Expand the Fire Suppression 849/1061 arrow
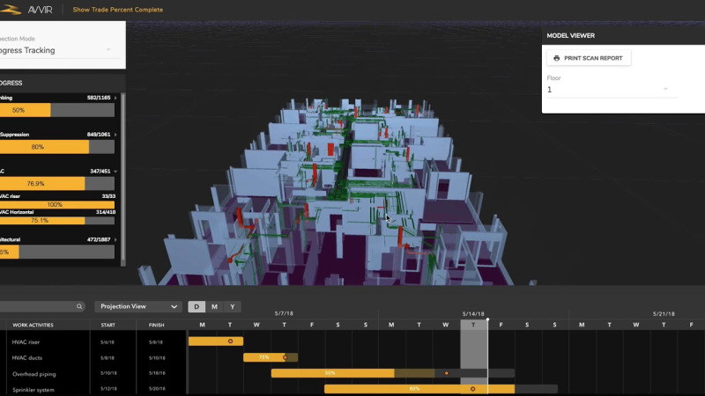Screen dimensions: 705x396 point(115,135)
